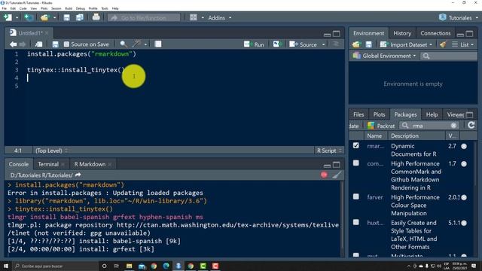This screenshot has height=271, width=482.
Task: Click the Packrat button
Action: [381, 126]
